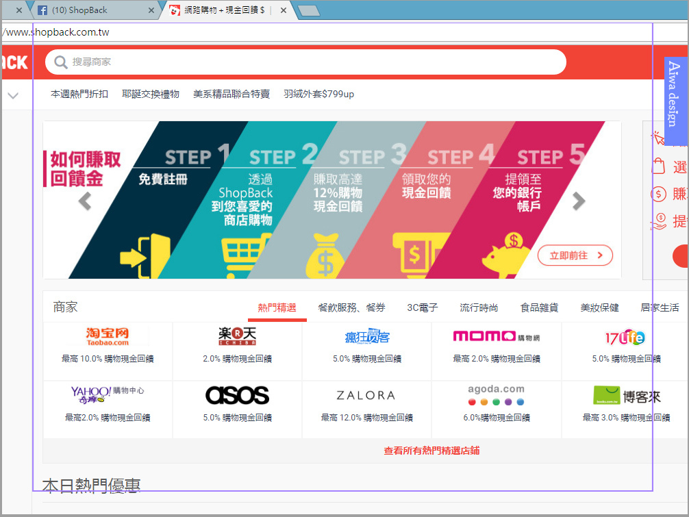The width and height of the screenshot is (689, 517).
Task: Open the ASOS merchant logo
Action: pos(237,395)
